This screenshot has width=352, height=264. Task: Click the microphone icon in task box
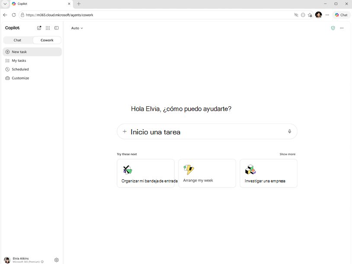coord(290,131)
